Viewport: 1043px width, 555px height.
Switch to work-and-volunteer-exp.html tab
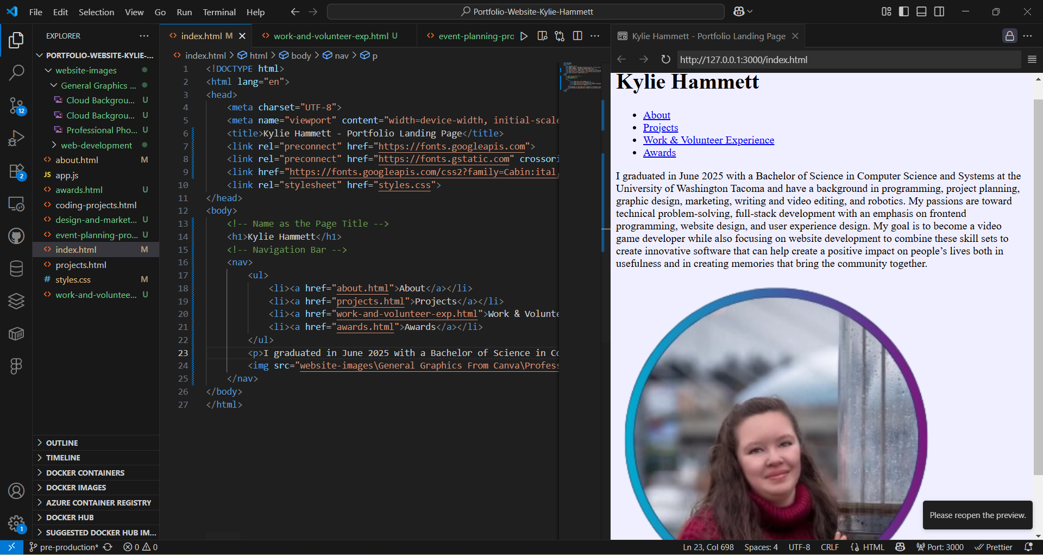(x=330, y=36)
